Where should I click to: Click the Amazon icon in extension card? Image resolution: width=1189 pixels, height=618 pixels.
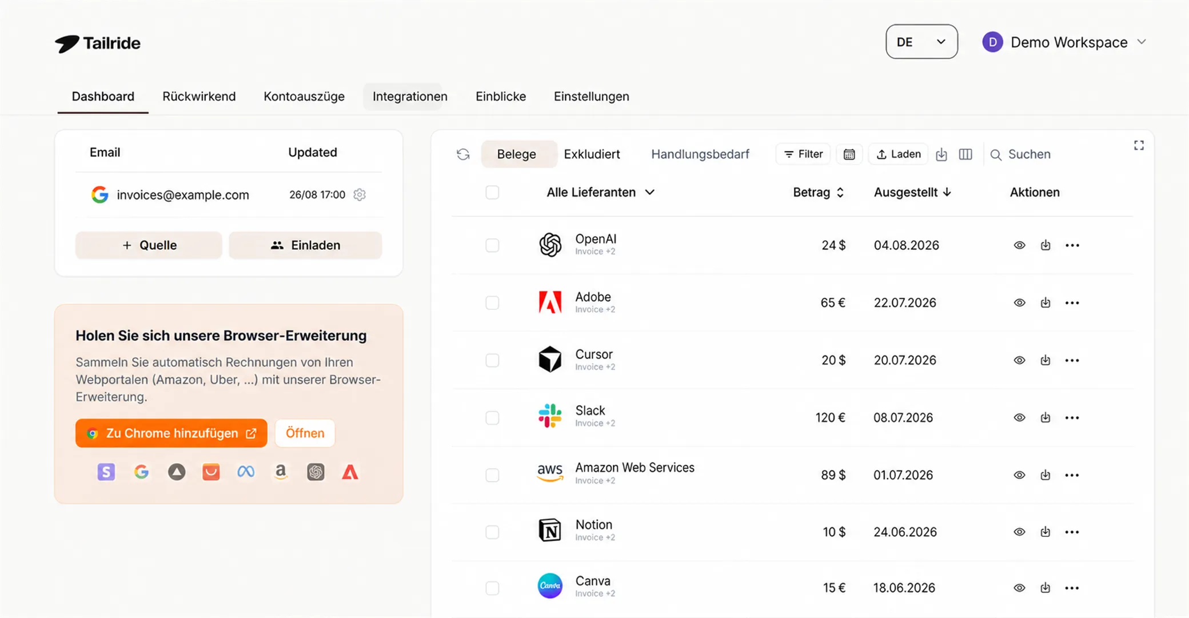[x=280, y=472]
